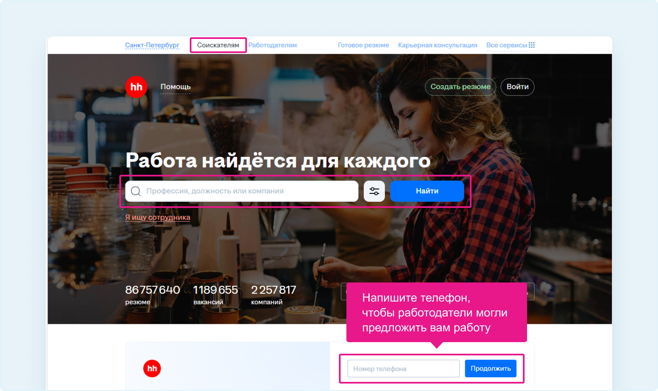Open the all services grid icon

(x=532, y=45)
